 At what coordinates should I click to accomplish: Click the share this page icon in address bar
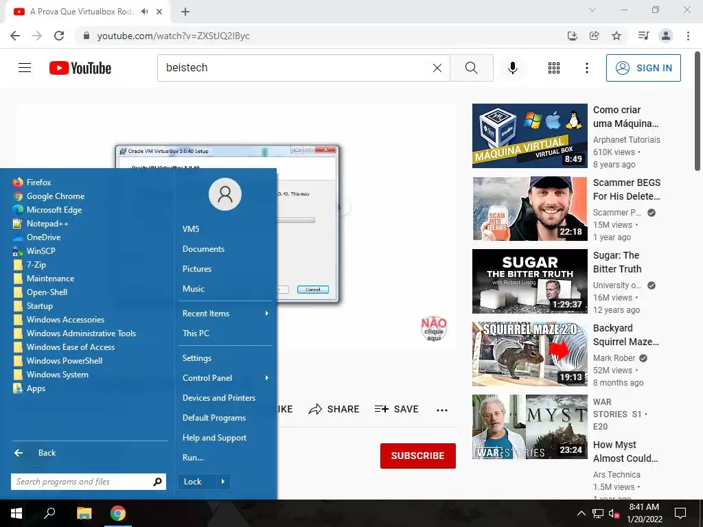(x=595, y=36)
